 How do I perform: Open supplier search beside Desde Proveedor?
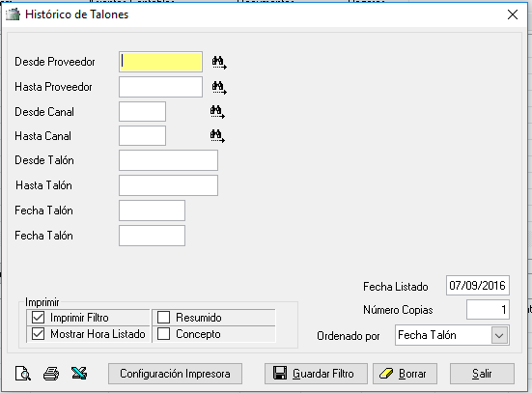(219, 63)
